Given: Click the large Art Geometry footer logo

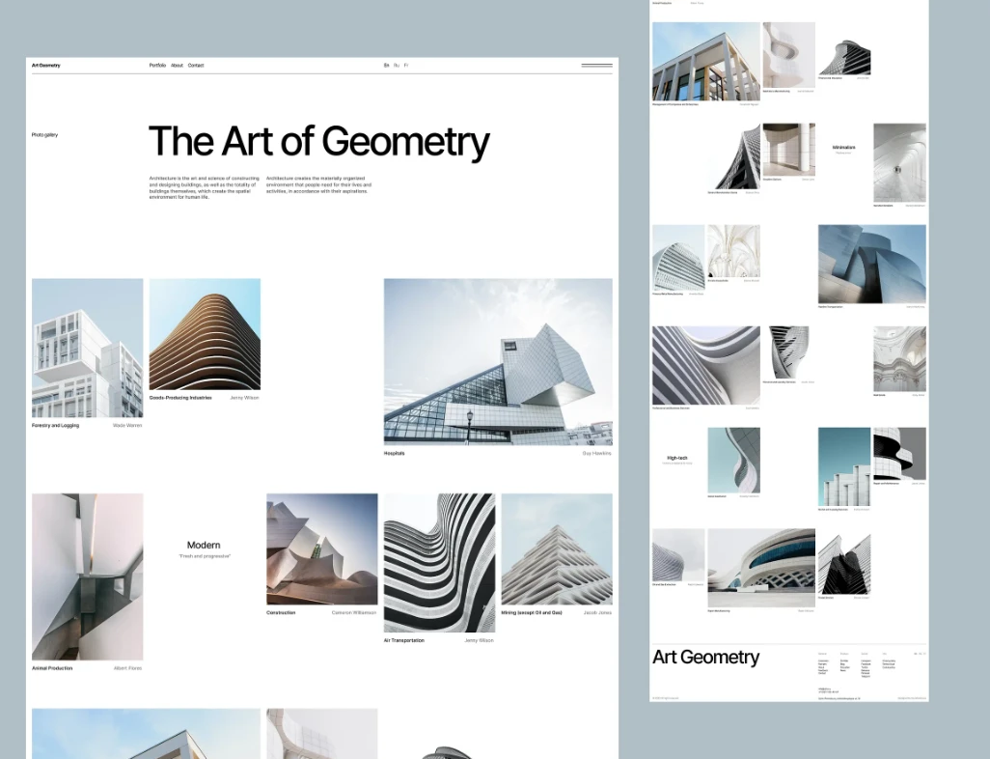Looking at the screenshot, I should click(x=706, y=658).
